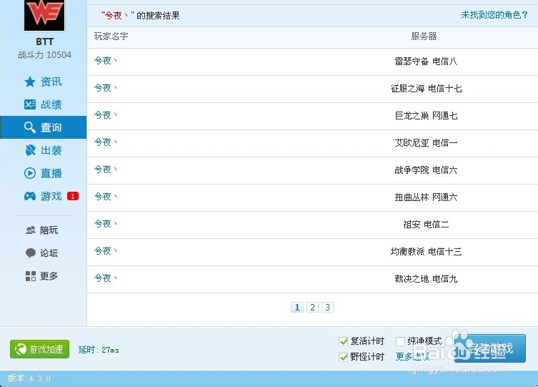This screenshot has height=387, width=538.
Task: Click the 出装 helmet icon
Action: (x=30, y=150)
